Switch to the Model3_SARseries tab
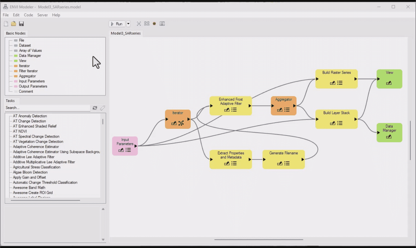This screenshot has height=248, width=416. (x=126, y=33)
